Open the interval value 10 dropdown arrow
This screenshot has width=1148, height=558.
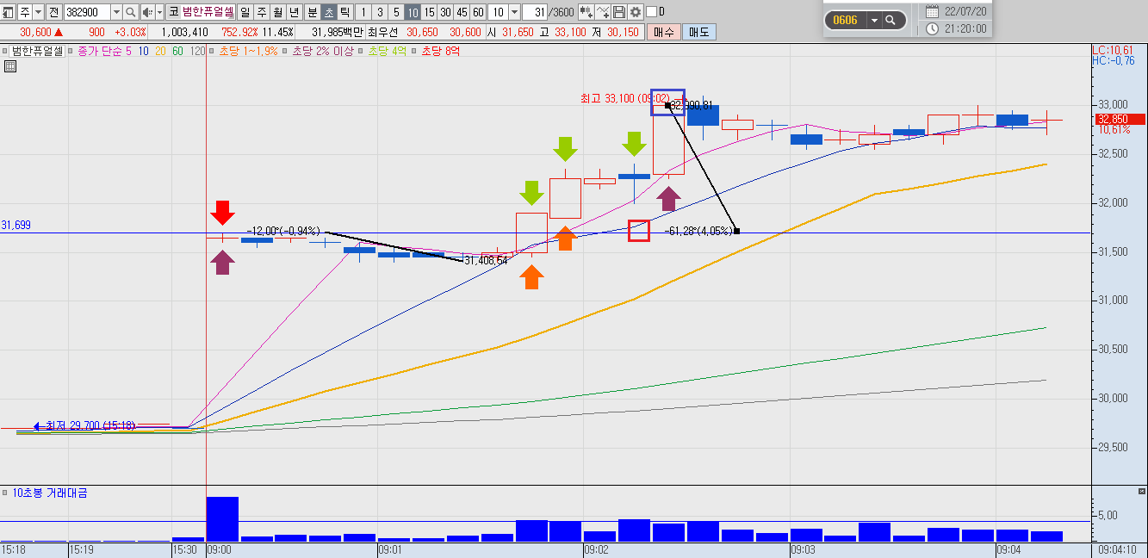point(514,12)
